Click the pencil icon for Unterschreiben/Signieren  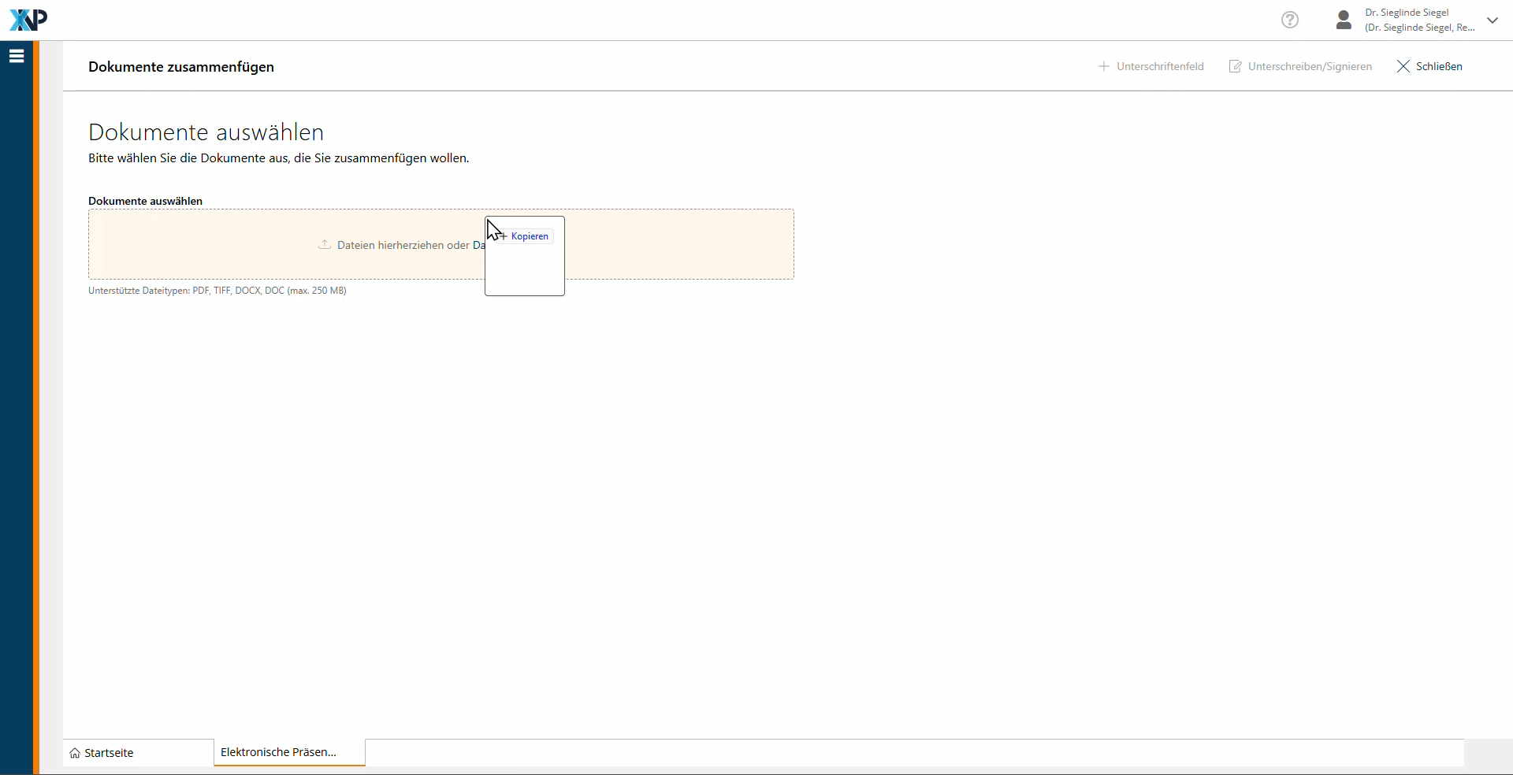[1236, 67]
